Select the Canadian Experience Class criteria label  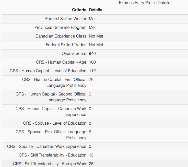click(x=61, y=36)
